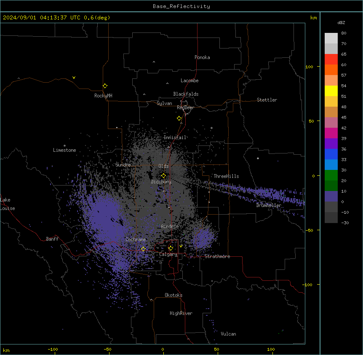Click the -100 tick label on vertical axis
The width and height of the screenshot is (363, 355).
(x=308, y=285)
